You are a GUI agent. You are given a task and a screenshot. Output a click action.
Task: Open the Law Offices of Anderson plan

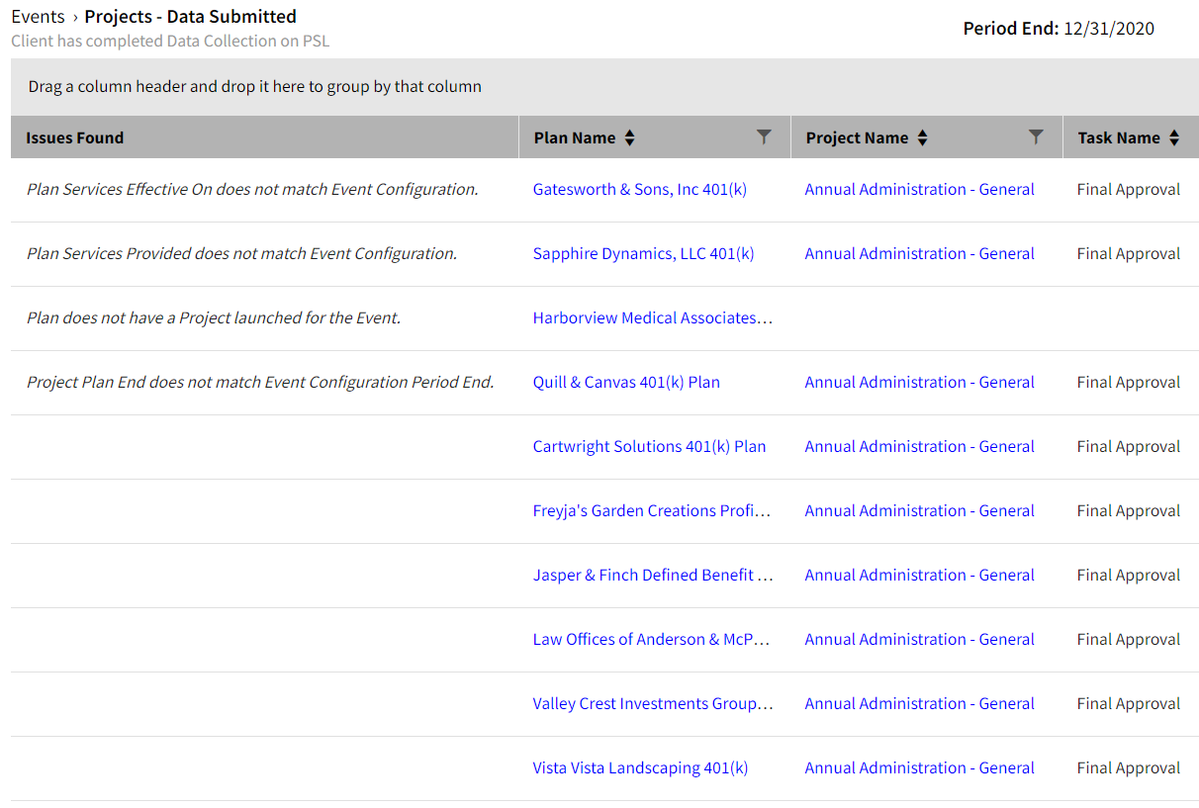click(651, 640)
